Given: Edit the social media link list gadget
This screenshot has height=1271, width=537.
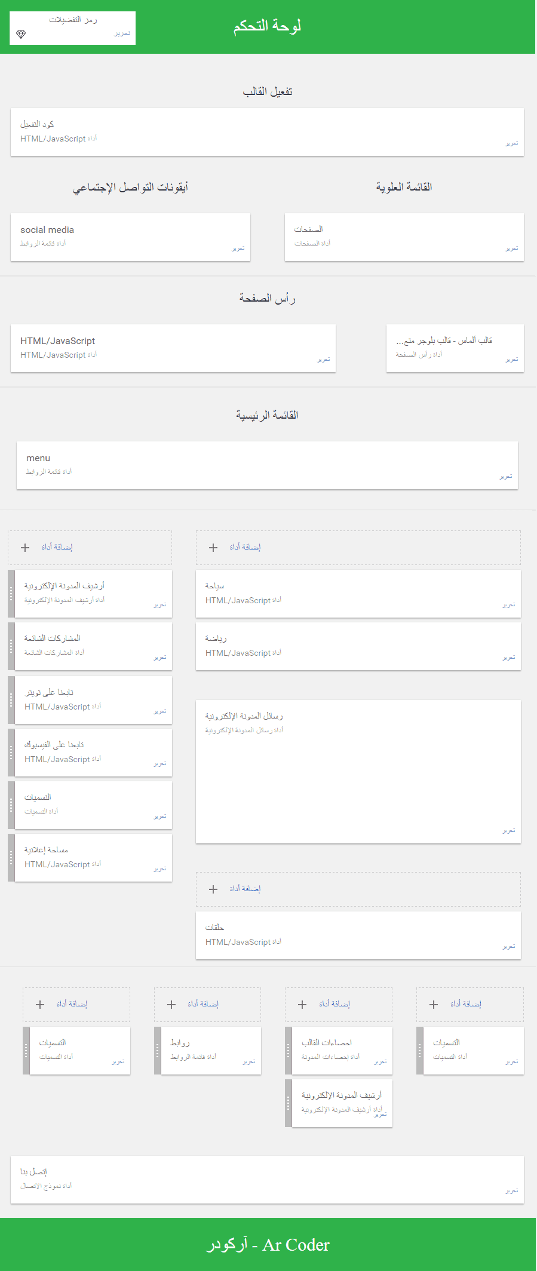Looking at the screenshot, I should pos(238,248).
